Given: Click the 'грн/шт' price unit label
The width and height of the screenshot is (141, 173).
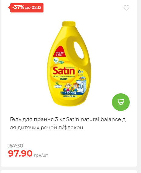Looking at the screenshot, I should 41,155.
